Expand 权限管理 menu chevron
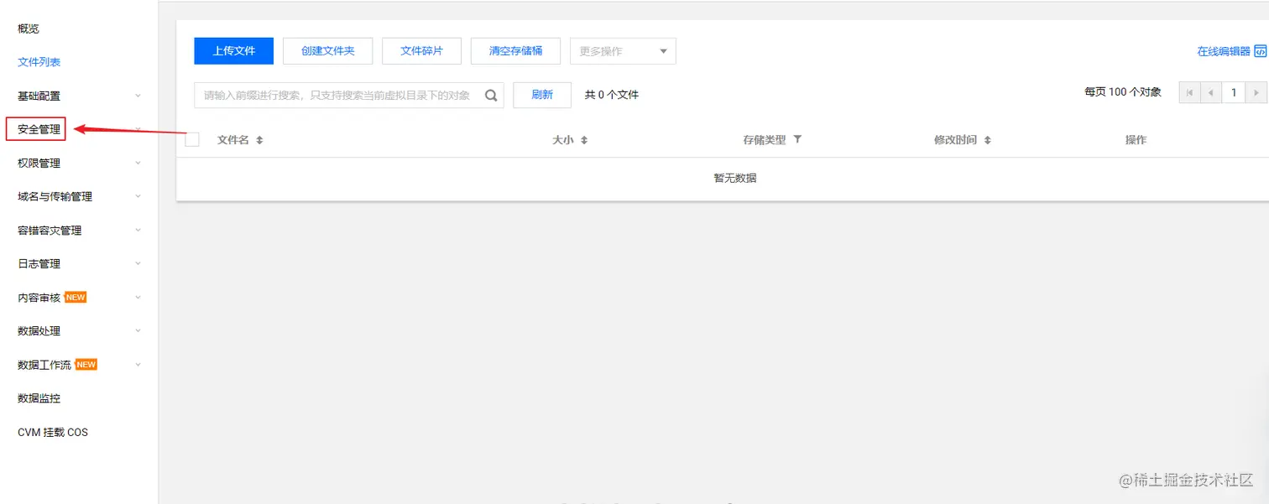 click(x=138, y=163)
